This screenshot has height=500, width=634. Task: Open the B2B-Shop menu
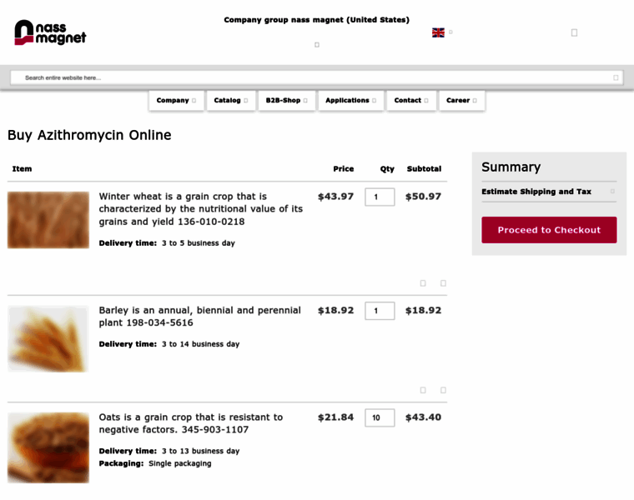click(x=286, y=100)
